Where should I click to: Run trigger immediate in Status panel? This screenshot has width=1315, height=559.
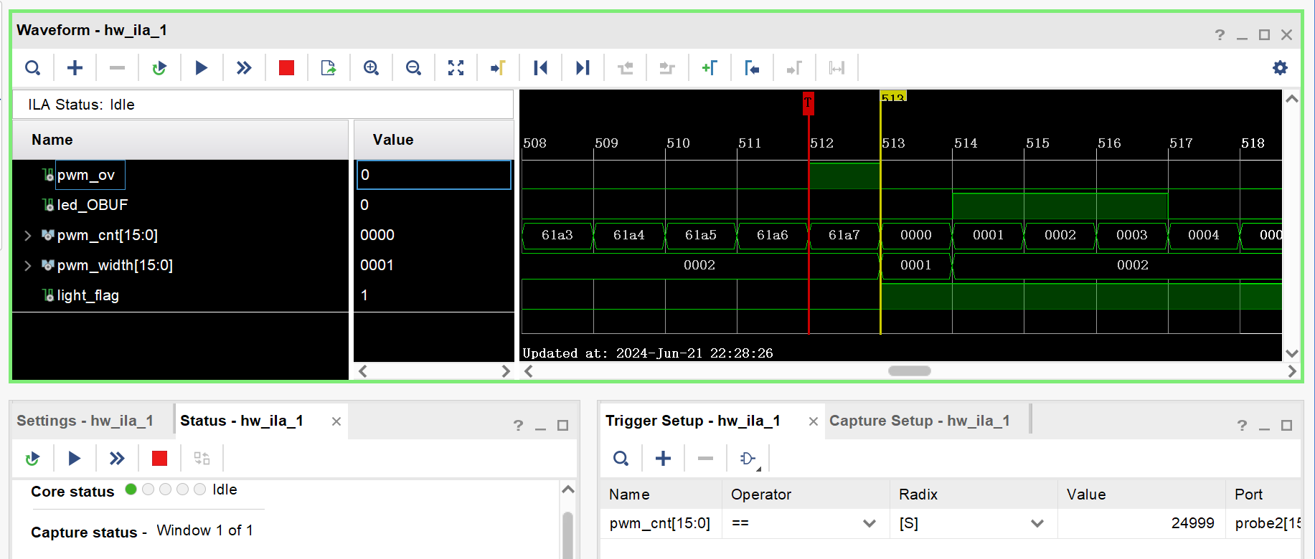[117, 459]
